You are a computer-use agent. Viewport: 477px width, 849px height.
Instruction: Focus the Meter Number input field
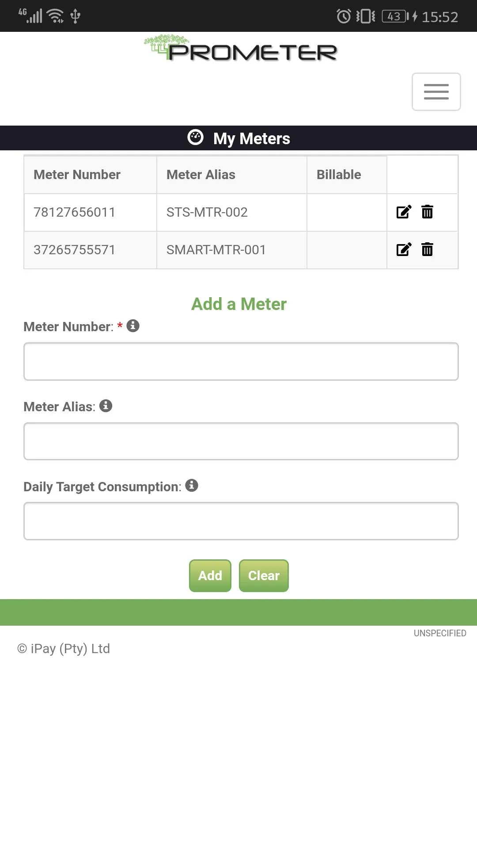241,361
